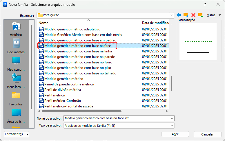Open the Ferramentas dropdown button
This screenshot has width=225, height=141.
[x=17, y=134]
